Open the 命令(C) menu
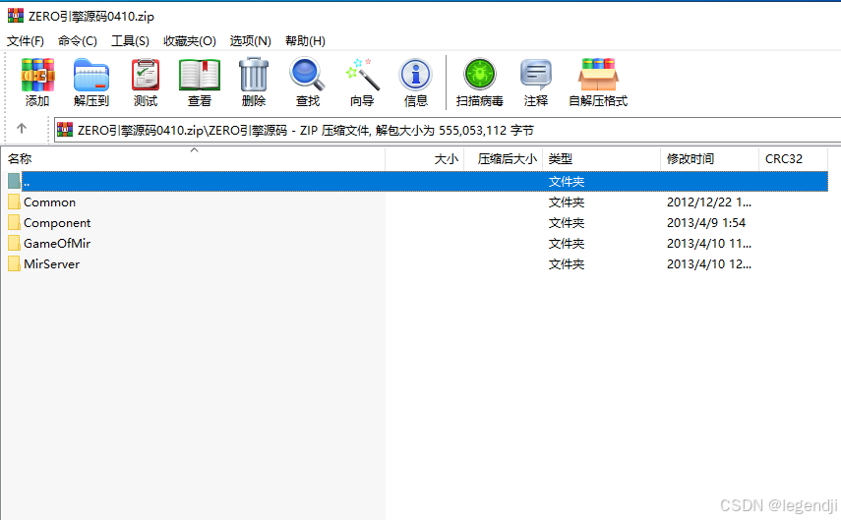This screenshot has width=841, height=520. [78, 40]
